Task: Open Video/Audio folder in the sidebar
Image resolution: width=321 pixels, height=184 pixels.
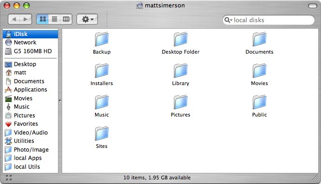Action: 31,132
